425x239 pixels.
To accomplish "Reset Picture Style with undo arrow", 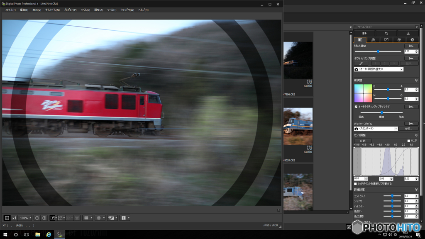I will tap(411, 124).
